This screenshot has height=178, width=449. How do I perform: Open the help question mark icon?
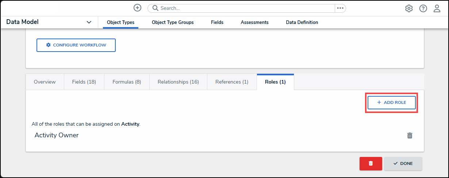point(423,8)
